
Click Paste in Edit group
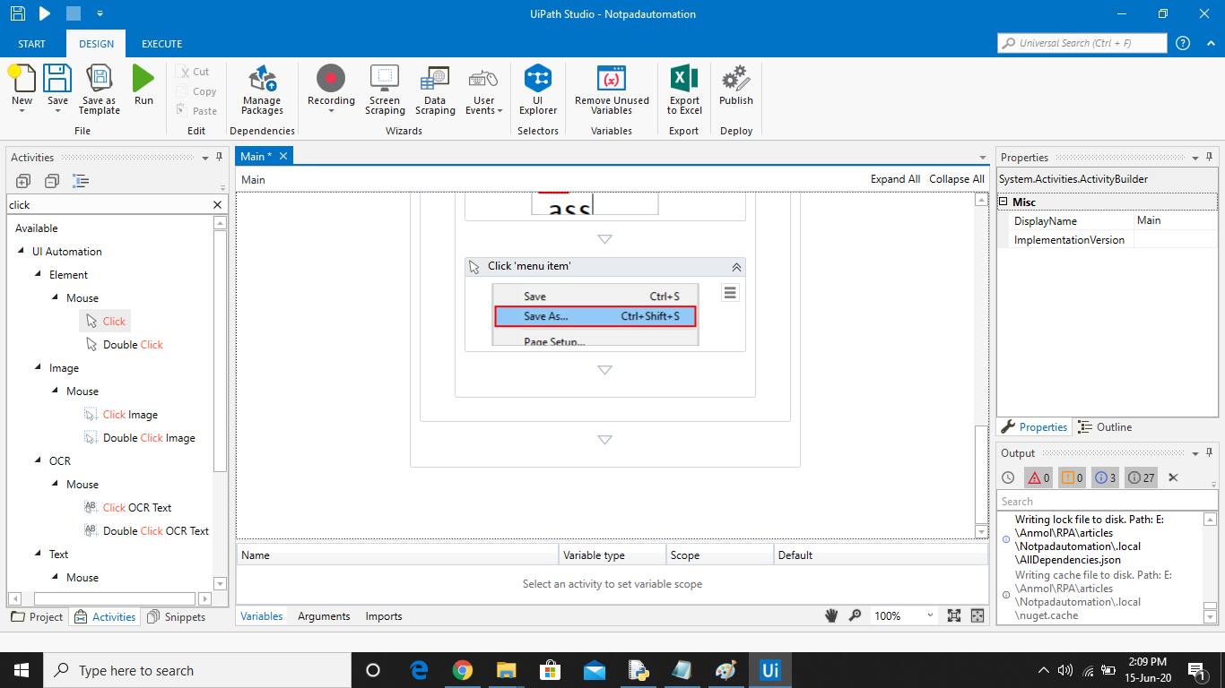click(196, 111)
